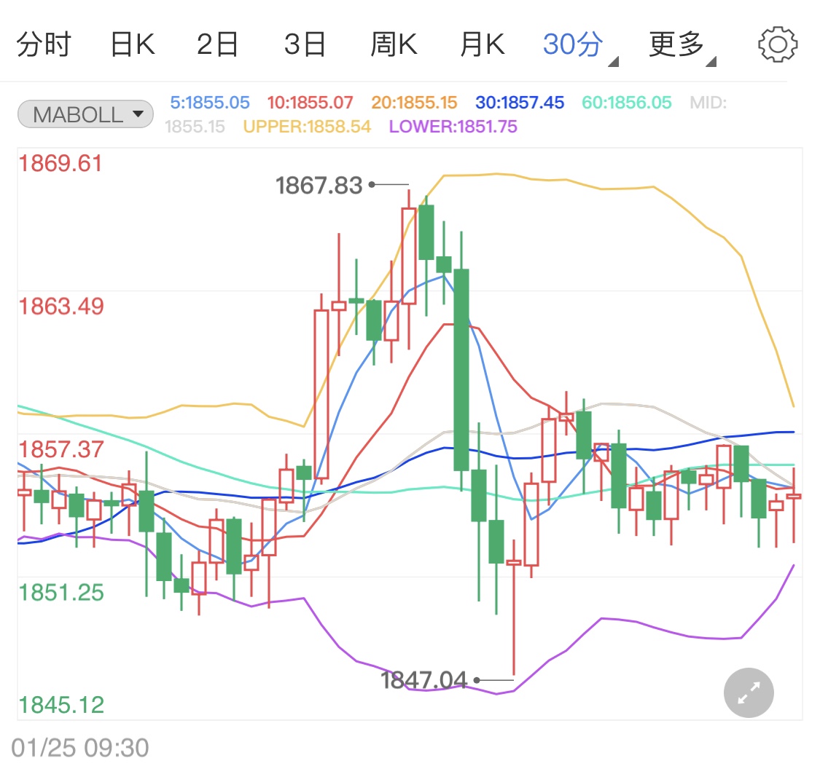
Task: Open the MABOLL indicator dropdown
Action: click(85, 114)
